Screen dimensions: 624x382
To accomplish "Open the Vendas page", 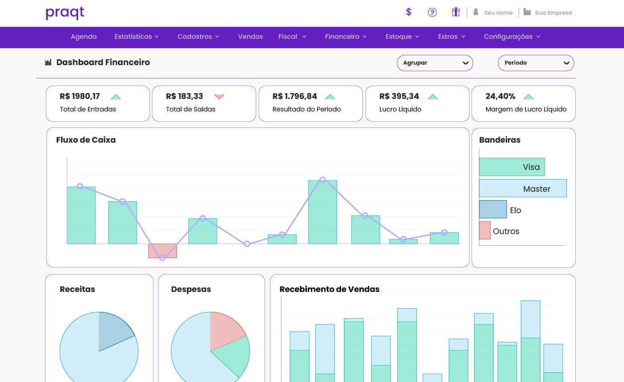I will click(250, 37).
